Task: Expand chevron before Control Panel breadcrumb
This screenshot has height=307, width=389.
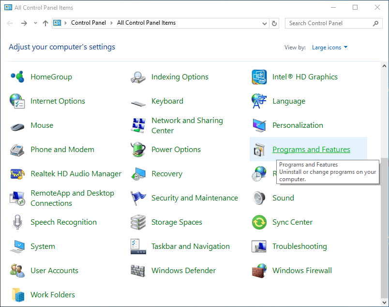Action: click(x=65, y=23)
